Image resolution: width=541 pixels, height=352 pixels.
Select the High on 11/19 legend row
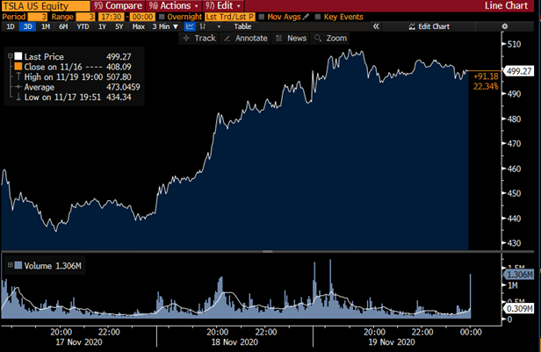pos(74,77)
